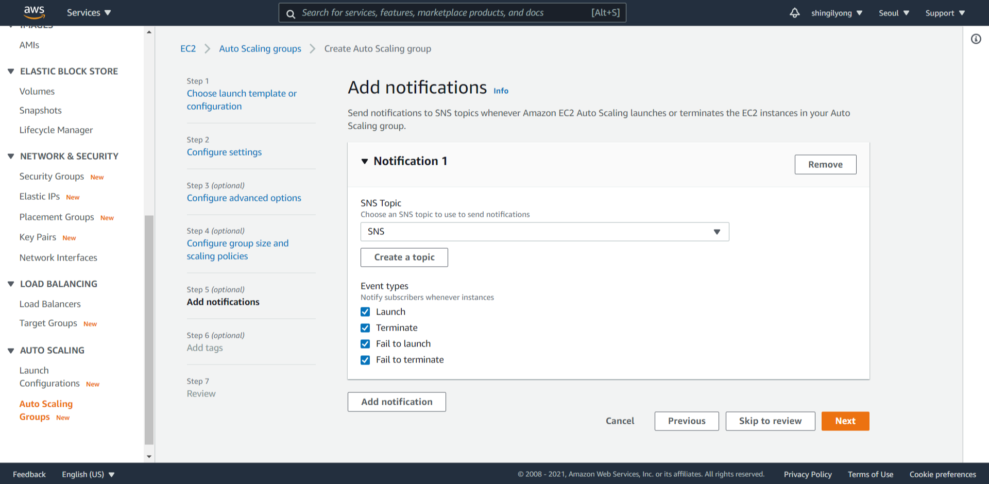Go to Configure group size and scaling policies
This screenshot has height=484, width=989.
(237, 250)
